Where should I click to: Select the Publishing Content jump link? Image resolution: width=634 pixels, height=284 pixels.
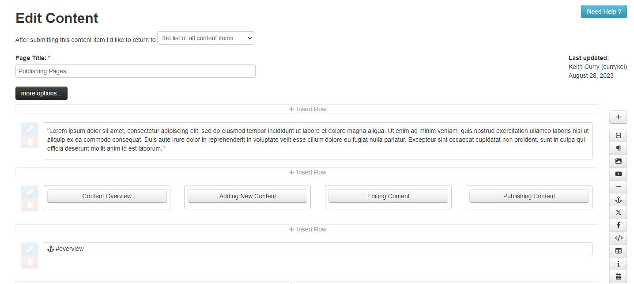tap(528, 196)
